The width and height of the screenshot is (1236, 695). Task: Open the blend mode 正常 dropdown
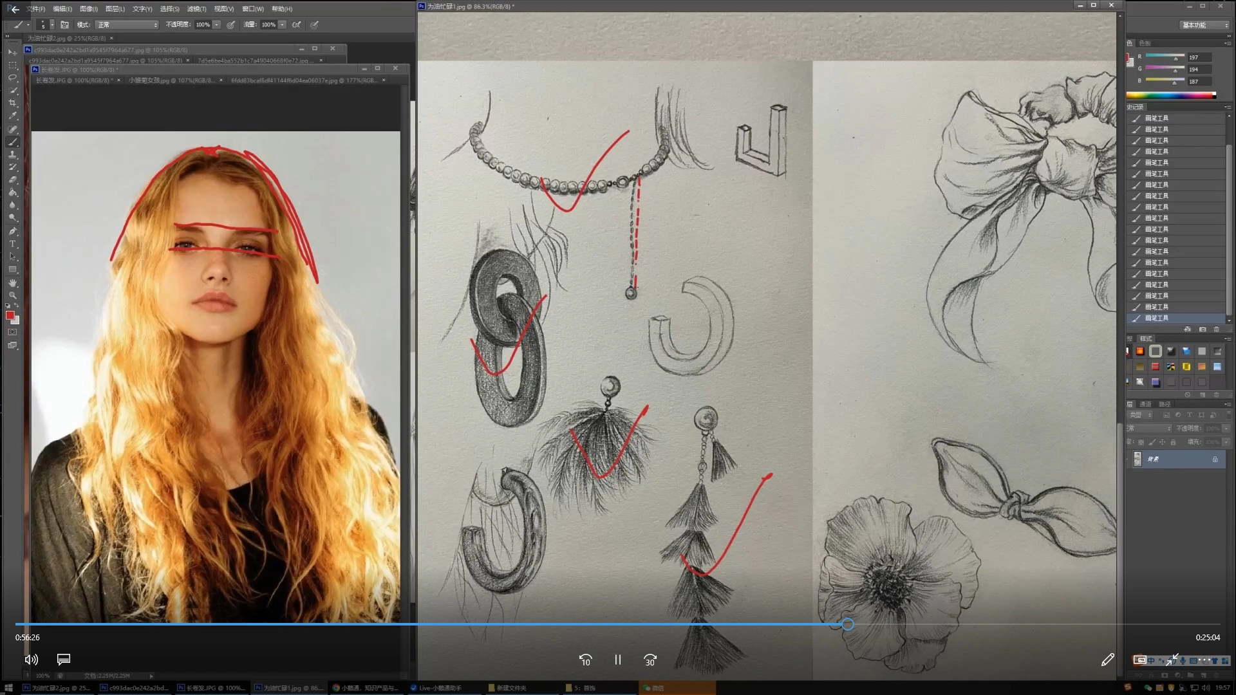pos(127,24)
